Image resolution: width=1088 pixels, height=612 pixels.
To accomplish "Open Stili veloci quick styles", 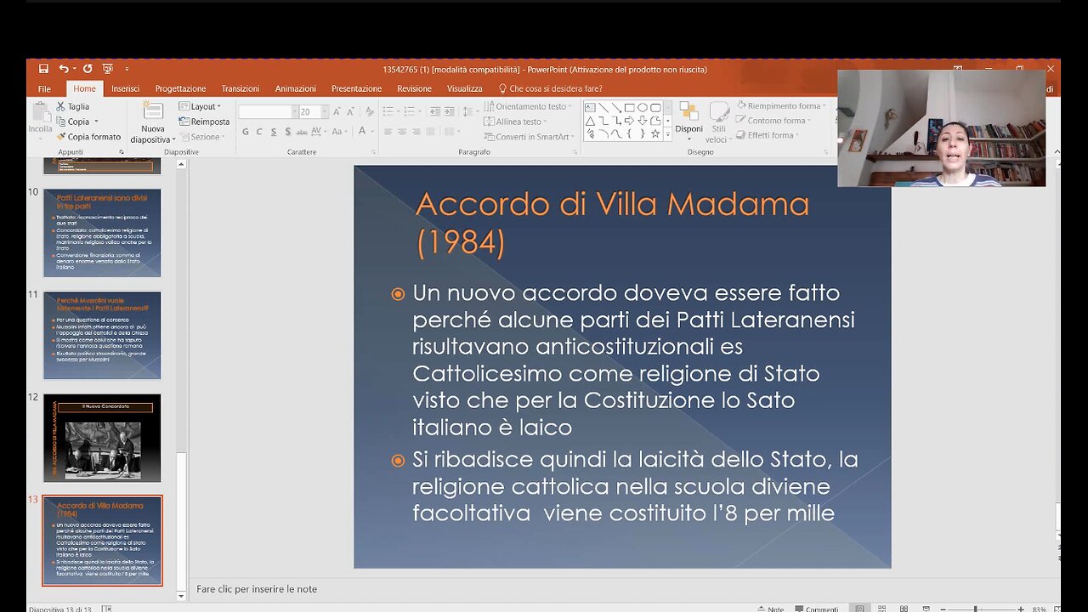I will click(x=719, y=123).
